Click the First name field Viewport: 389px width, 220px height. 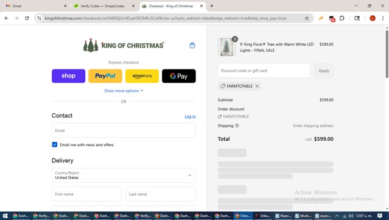[x=86, y=194]
